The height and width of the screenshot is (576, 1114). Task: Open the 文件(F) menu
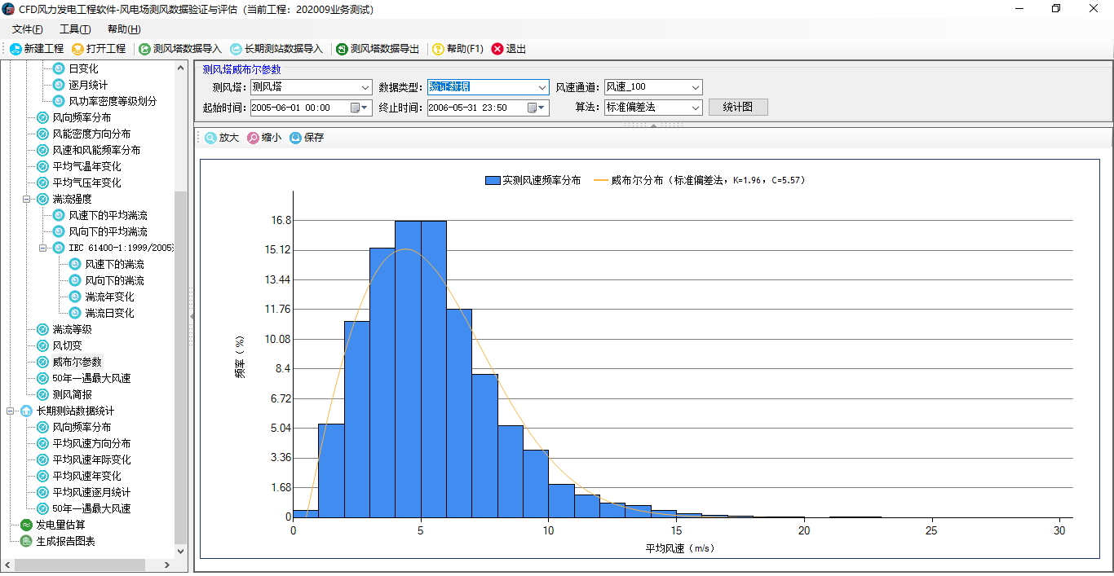tap(28, 29)
